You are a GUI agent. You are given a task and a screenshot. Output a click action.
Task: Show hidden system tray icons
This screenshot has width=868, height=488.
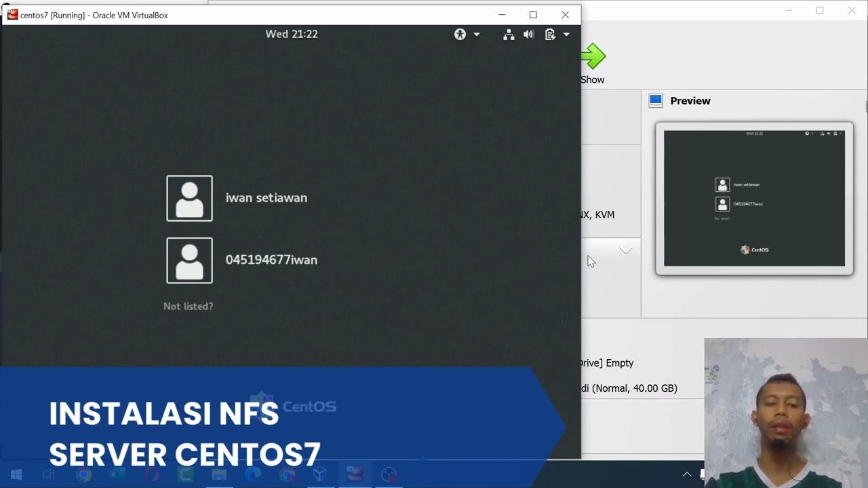tap(687, 474)
